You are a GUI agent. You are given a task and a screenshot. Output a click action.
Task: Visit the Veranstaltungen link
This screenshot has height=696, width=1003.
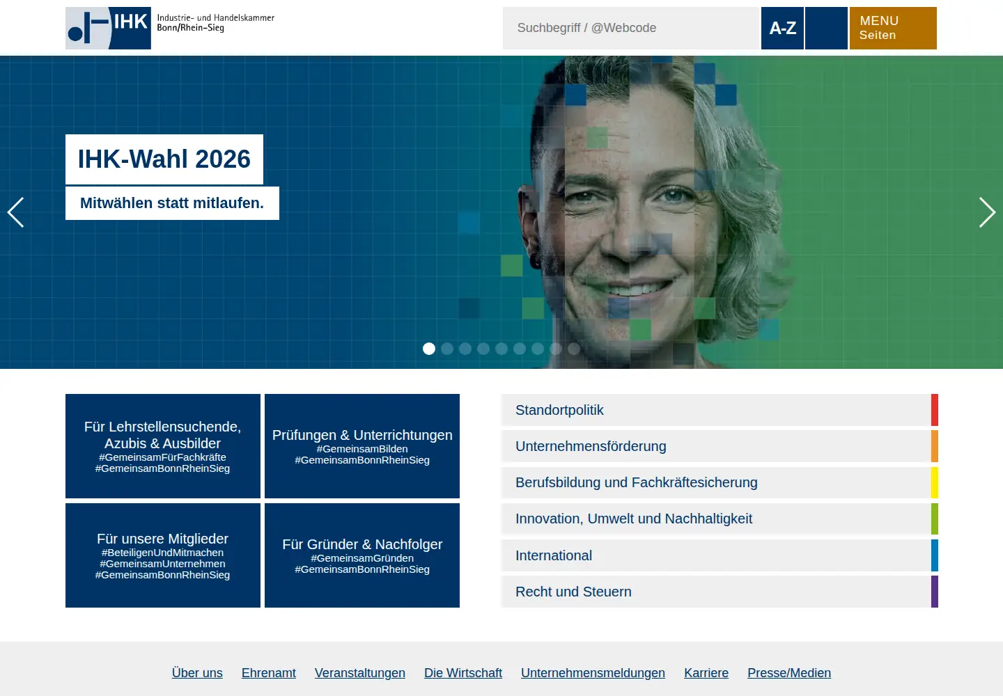360,673
